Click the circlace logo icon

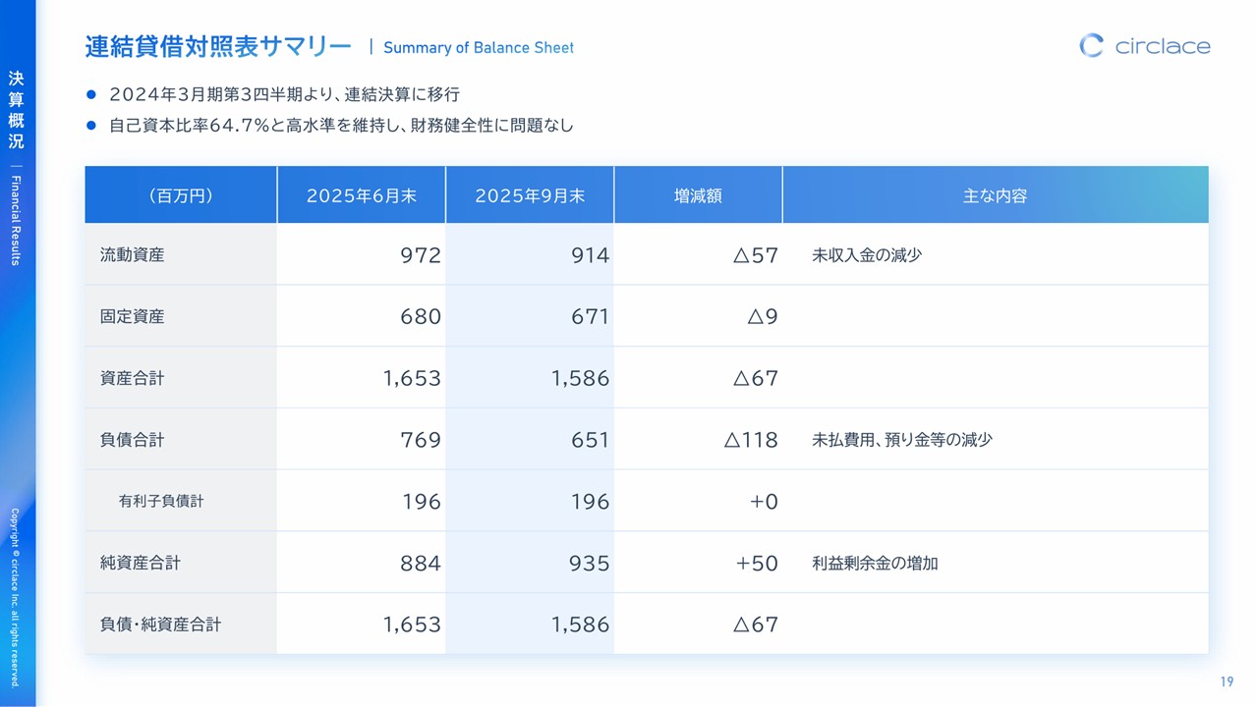(1091, 45)
